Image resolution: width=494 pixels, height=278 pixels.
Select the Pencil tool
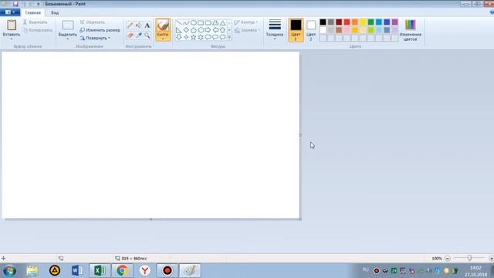coord(130,25)
